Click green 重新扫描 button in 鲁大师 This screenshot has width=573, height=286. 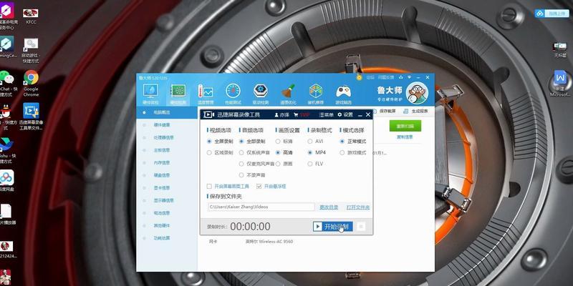click(405, 126)
